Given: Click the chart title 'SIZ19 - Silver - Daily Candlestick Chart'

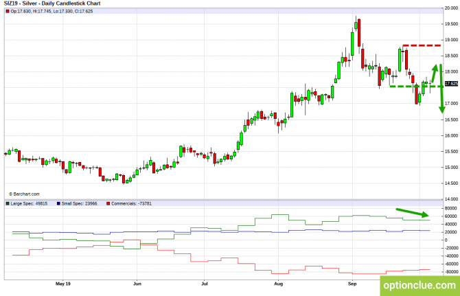Looking at the screenshot, I should 52,3.
